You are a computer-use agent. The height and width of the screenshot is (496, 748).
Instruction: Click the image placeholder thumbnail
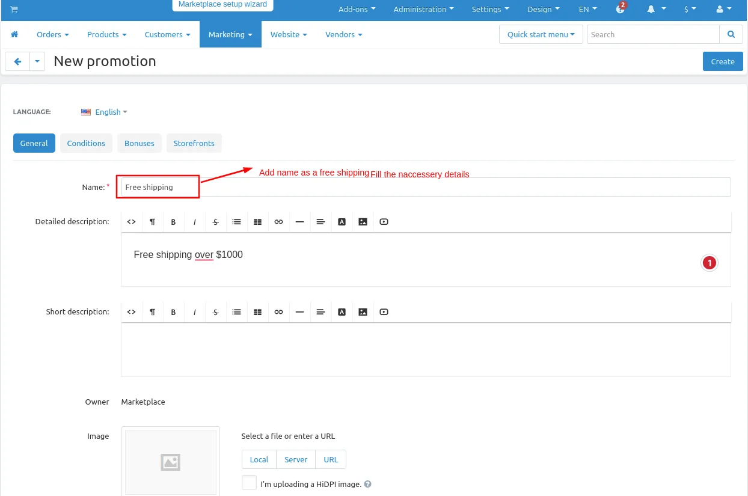(x=171, y=462)
